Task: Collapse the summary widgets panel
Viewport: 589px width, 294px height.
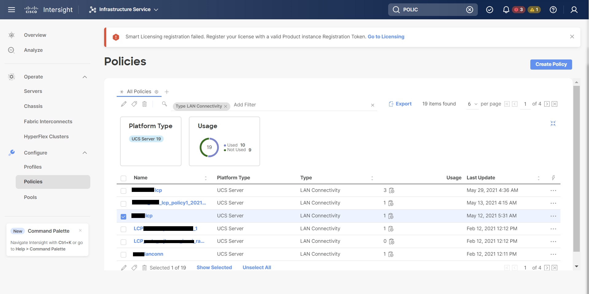Action: 553,123
